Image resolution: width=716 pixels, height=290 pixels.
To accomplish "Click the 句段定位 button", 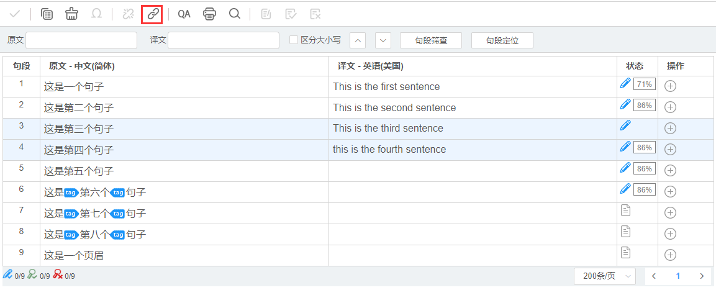I will click(x=502, y=40).
